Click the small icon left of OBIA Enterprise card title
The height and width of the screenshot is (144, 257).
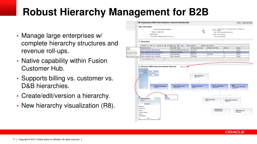pyautogui.click(x=139, y=98)
